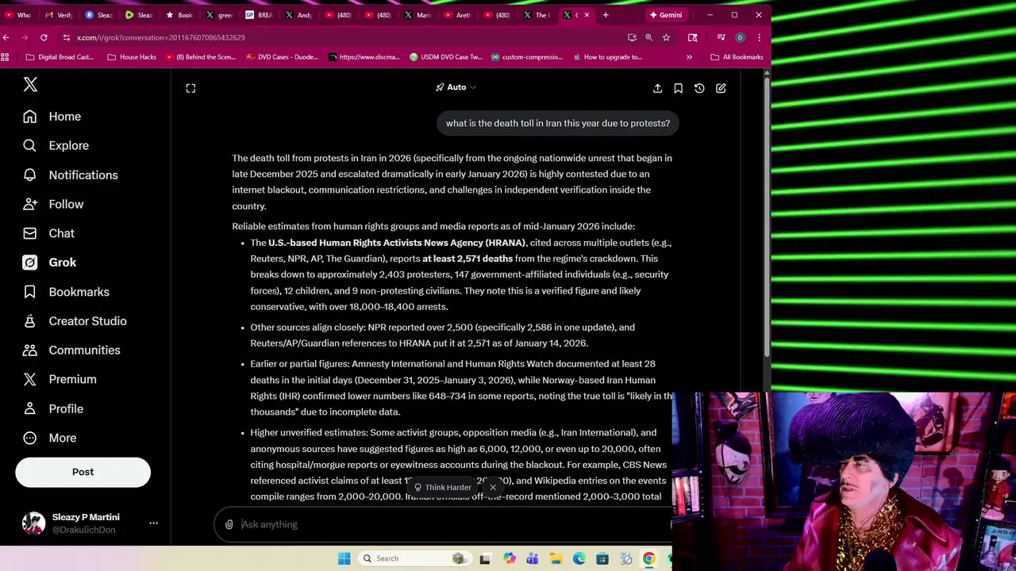Bookmark this page with the star icon
Viewport: 1016px width, 571px height.
666,37
